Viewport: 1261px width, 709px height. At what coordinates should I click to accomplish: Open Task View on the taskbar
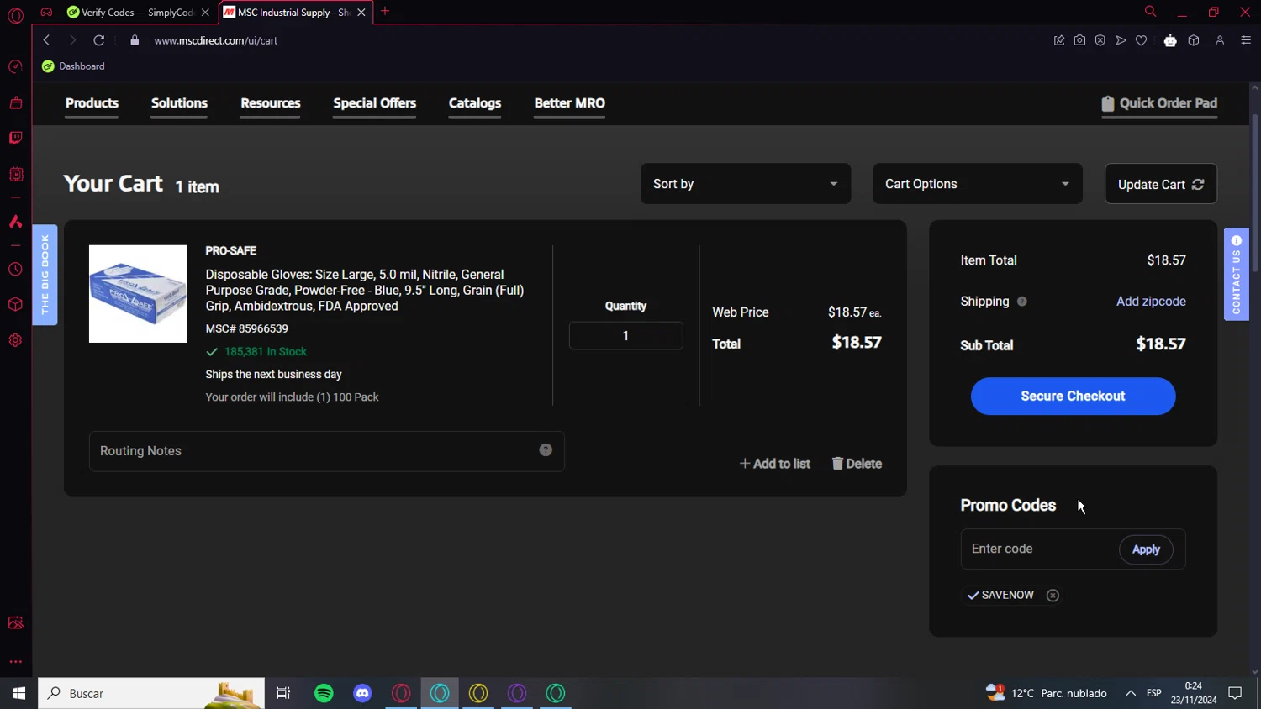tap(283, 693)
